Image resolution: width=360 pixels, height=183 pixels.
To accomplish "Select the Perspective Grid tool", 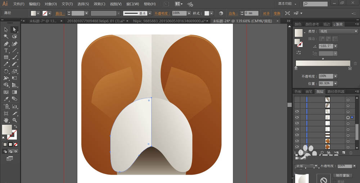I will (x=14, y=85).
